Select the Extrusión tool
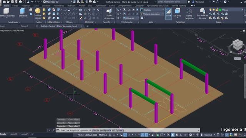 (x=23, y=13)
